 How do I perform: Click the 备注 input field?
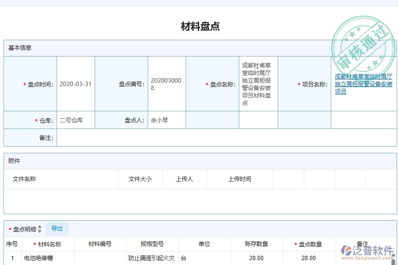(x=221, y=137)
